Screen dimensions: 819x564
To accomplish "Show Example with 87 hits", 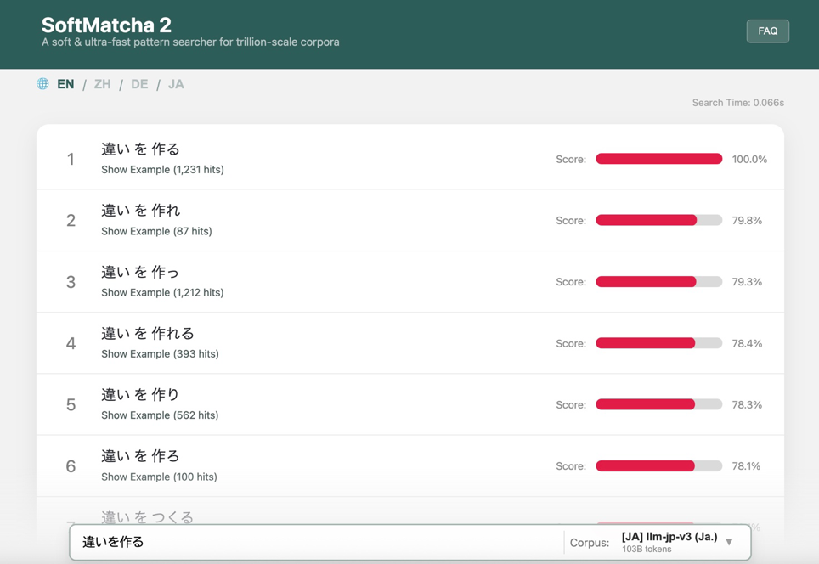I will click(156, 231).
